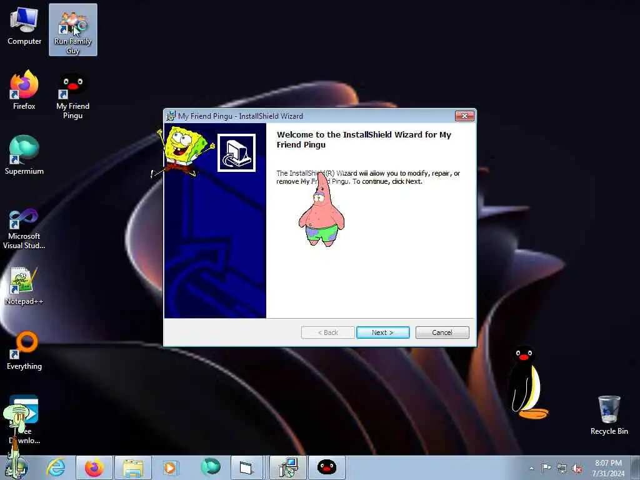Cancel the My Friend Pingu installer

(x=442, y=332)
